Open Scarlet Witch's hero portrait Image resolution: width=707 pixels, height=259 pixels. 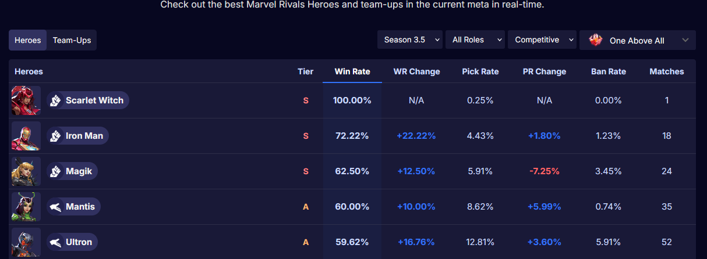click(26, 100)
